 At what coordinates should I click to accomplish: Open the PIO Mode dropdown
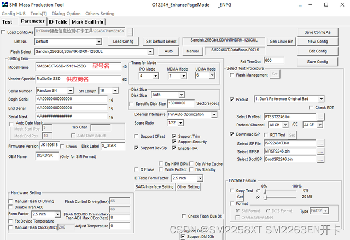[155, 76]
